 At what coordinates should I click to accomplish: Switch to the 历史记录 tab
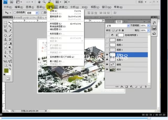tap(110, 22)
